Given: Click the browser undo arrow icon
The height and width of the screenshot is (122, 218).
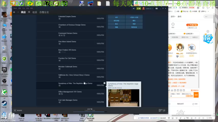Looking at the screenshot, I should (207, 8).
